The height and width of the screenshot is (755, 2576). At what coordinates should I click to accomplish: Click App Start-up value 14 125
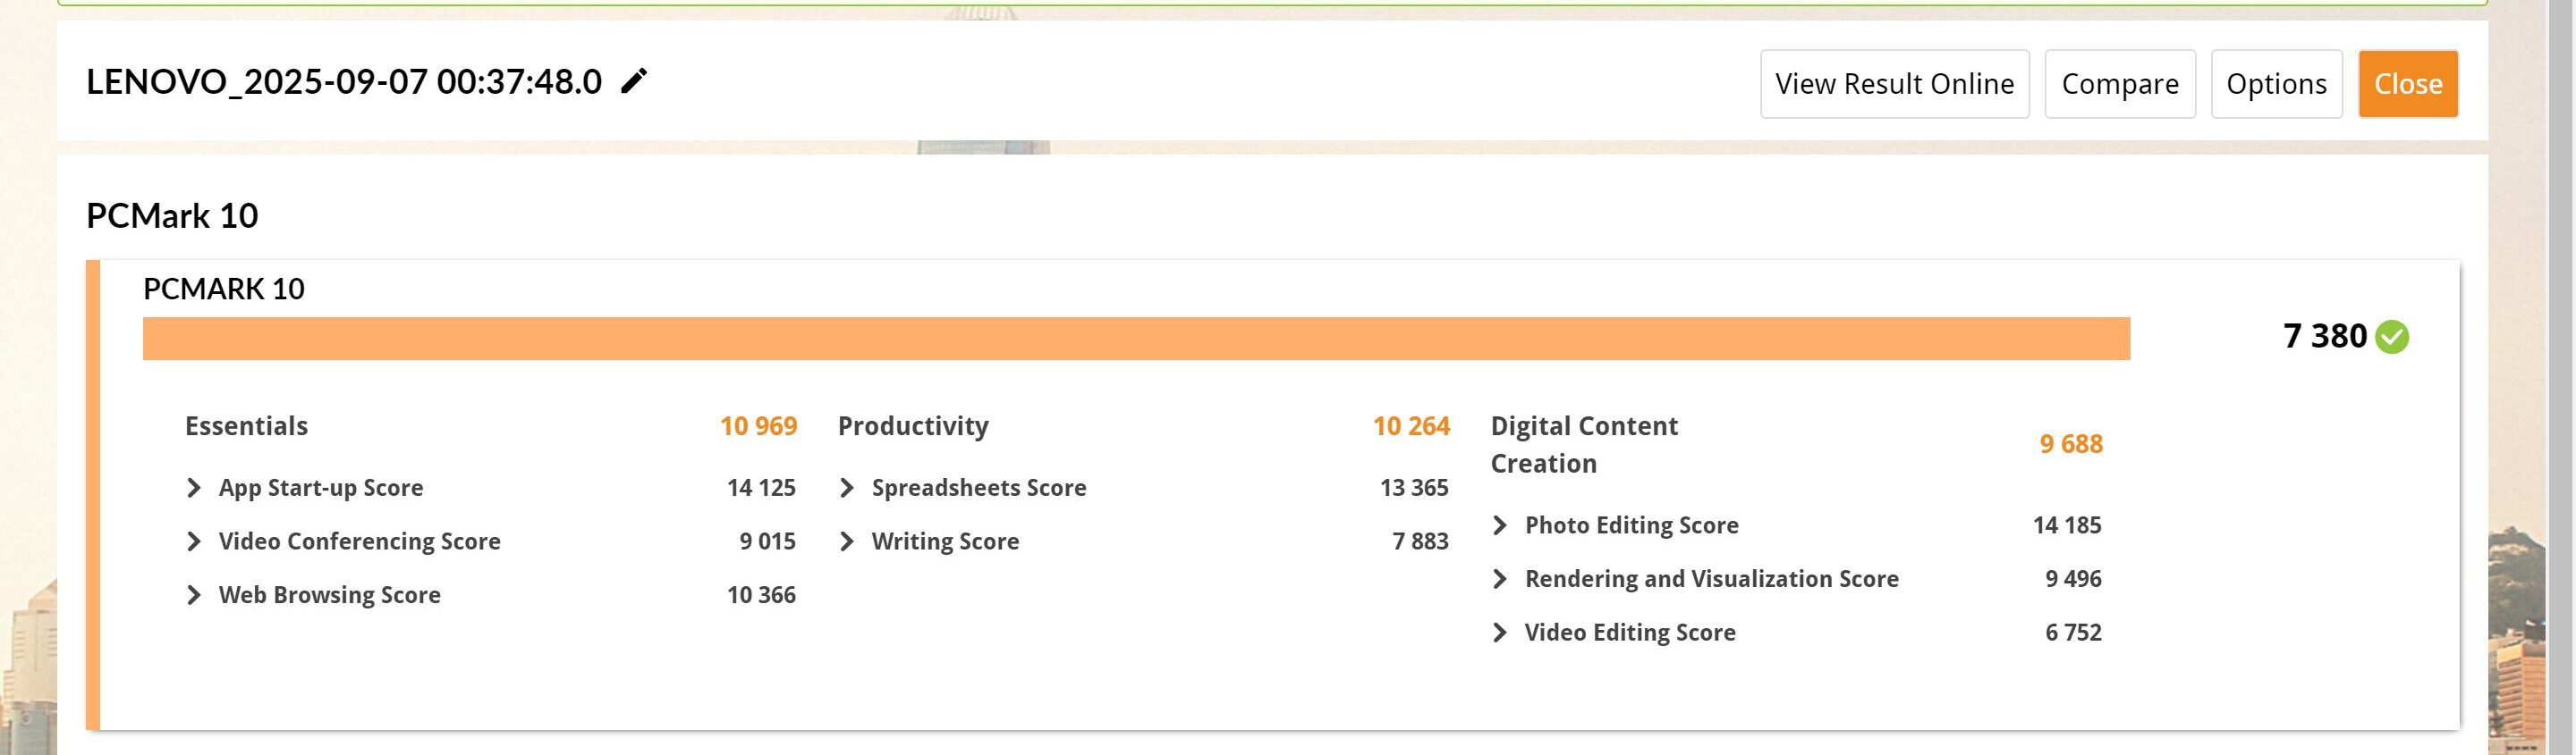pos(761,487)
